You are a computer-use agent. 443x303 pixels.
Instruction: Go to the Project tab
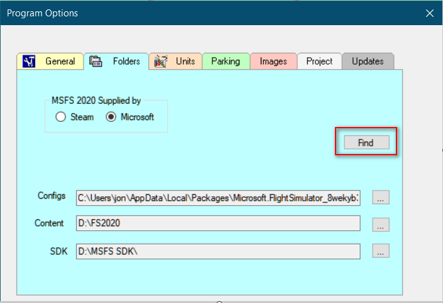coord(320,61)
